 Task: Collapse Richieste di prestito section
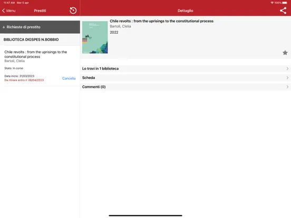pyautogui.click(x=40, y=27)
